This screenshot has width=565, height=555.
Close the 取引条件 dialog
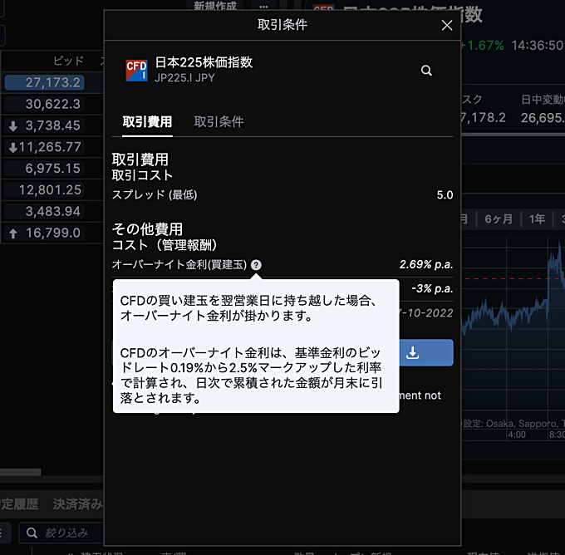(447, 25)
